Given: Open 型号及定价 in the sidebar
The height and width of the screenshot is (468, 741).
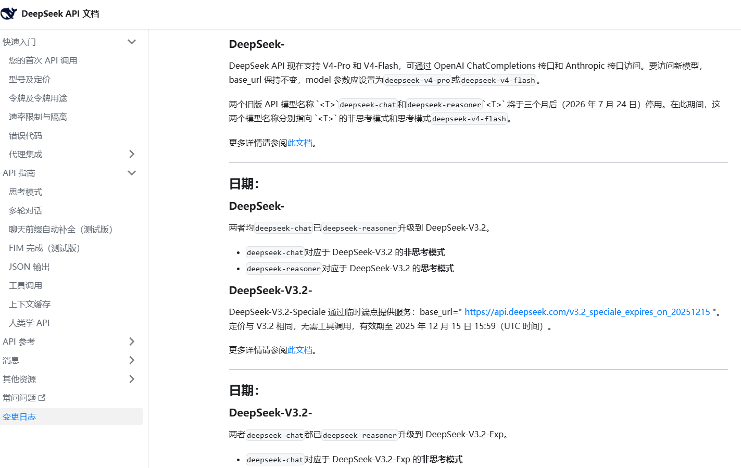Looking at the screenshot, I should click(x=30, y=79).
